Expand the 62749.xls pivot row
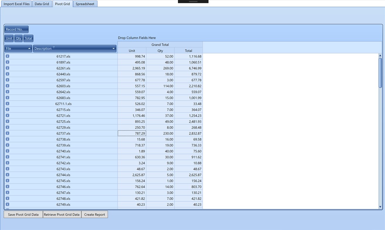The height and width of the screenshot is (230, 385). (x=7, y=205)
